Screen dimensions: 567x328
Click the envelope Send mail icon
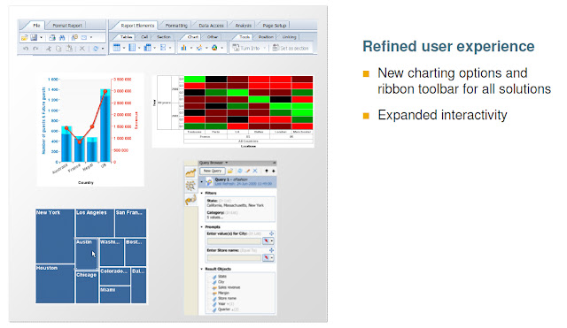point(84,37)
